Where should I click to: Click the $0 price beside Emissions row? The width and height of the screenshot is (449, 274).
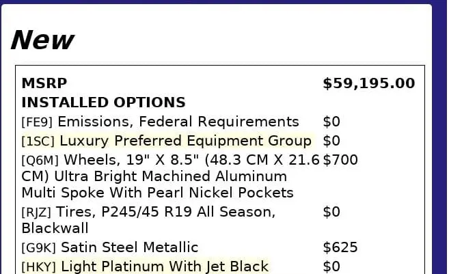(x=331, y=122)
